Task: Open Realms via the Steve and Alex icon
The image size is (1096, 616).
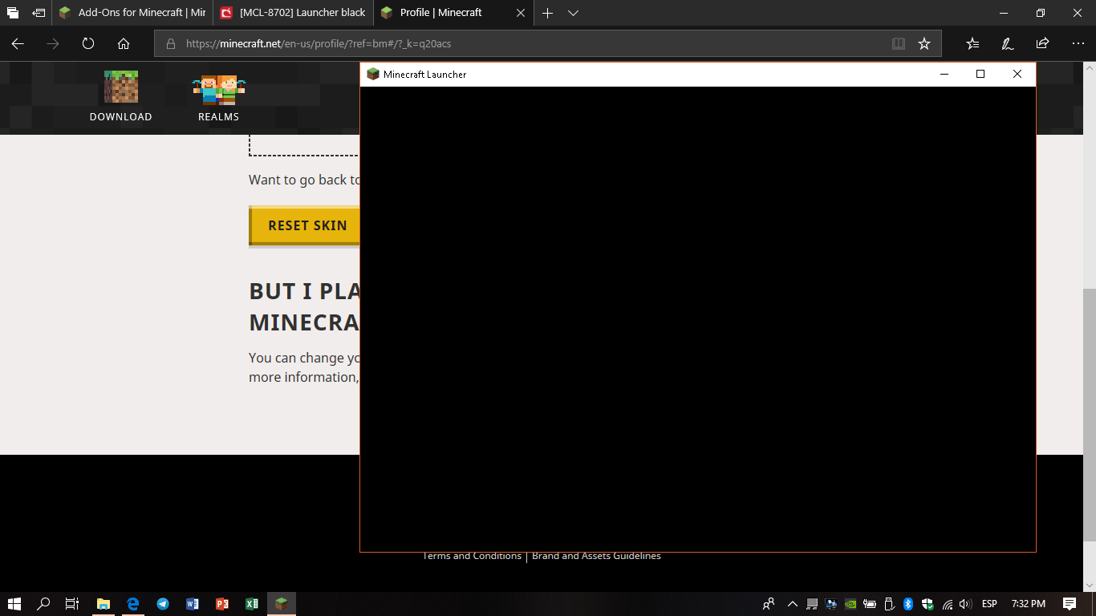Action: click(x=218, y=90)
